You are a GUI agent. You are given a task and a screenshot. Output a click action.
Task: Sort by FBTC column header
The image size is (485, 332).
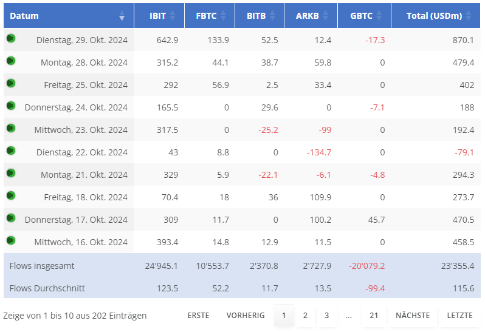pos(209,16)
